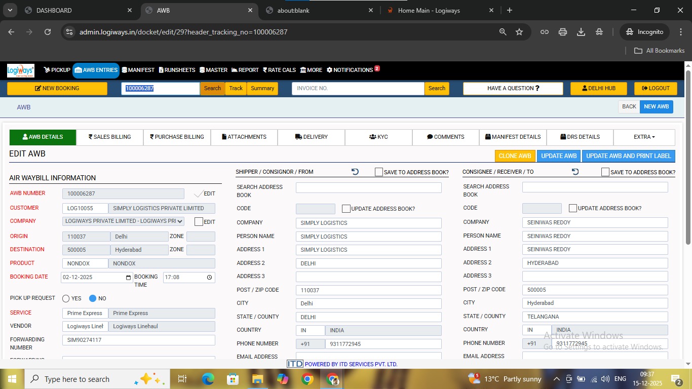Click browser print icon in the toolbar

(x=563, y=32)
